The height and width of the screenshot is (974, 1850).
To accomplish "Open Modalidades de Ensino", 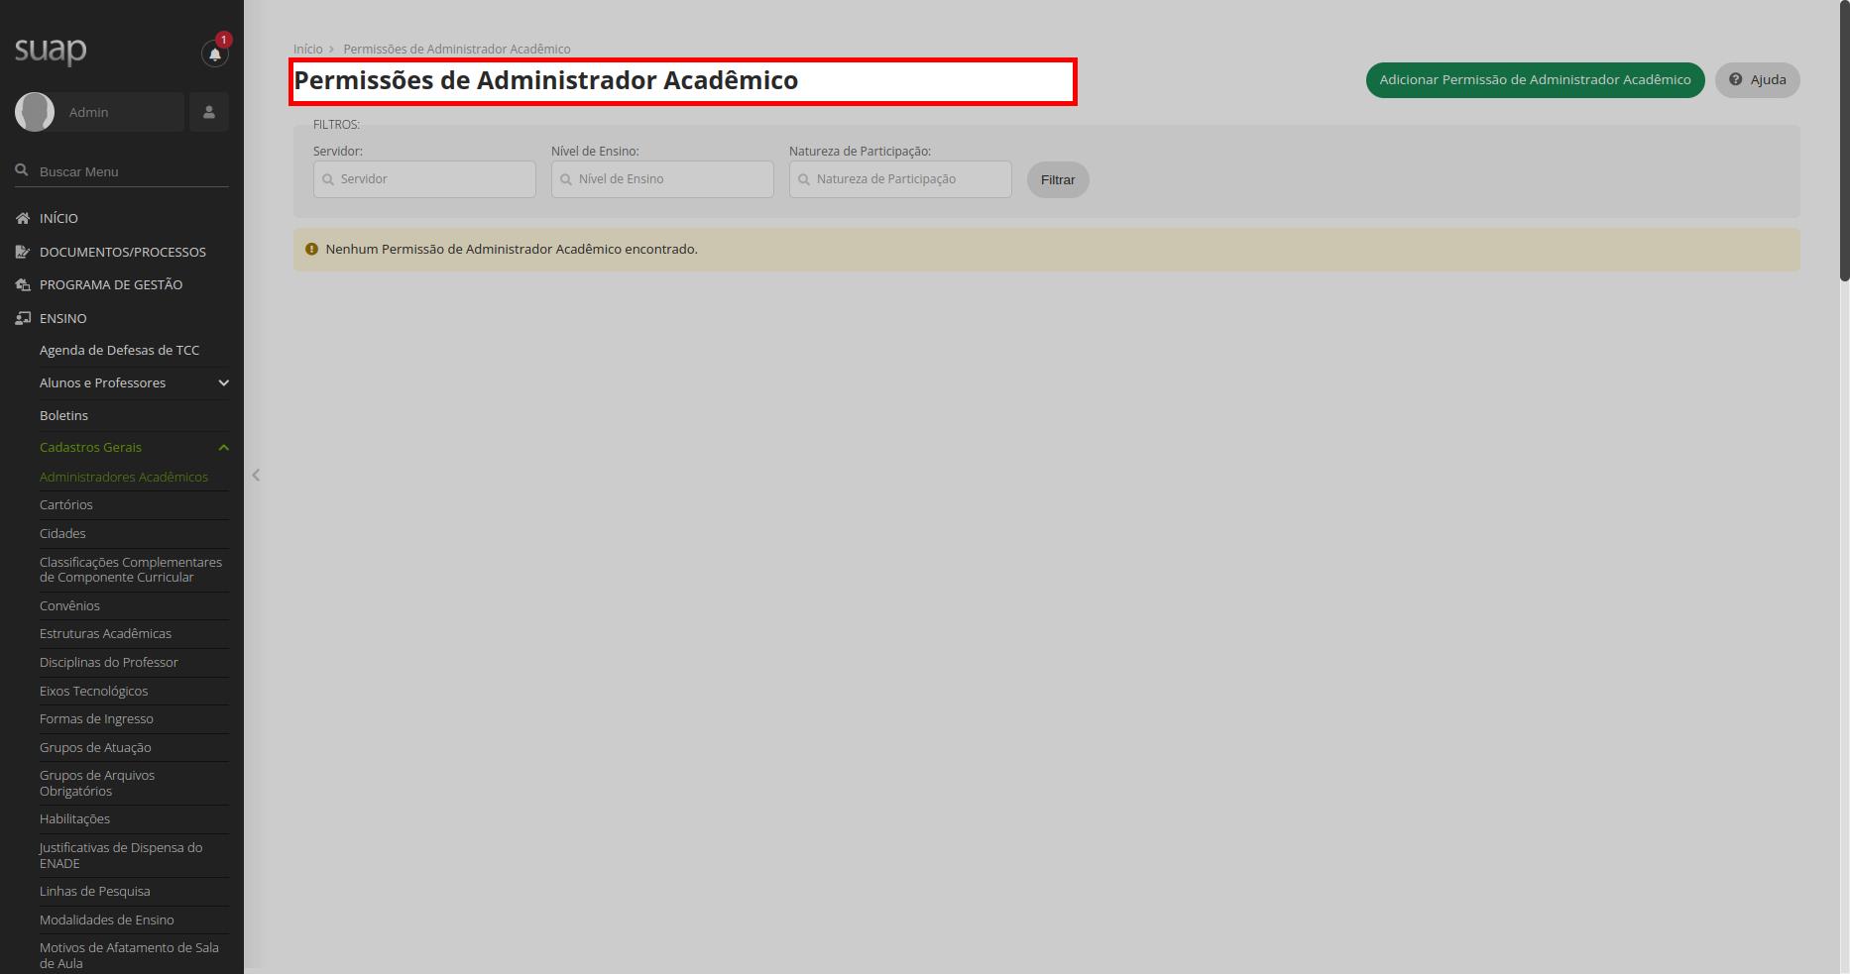I will (106, 920).
